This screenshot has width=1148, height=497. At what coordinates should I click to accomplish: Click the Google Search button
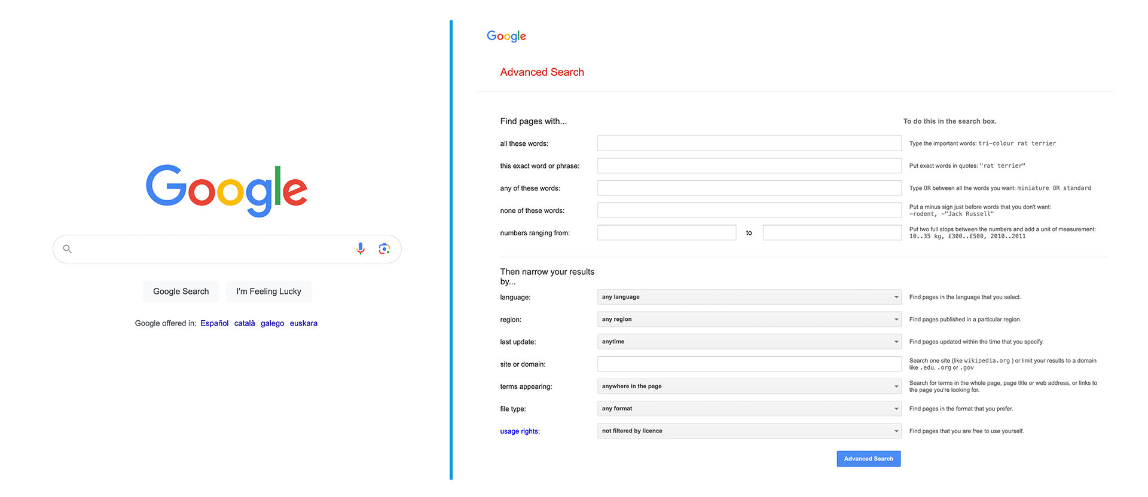coord(181,292)
